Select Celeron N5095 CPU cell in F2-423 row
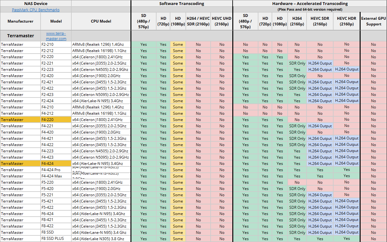Viewport: 387px width, 242px height. 101,94
